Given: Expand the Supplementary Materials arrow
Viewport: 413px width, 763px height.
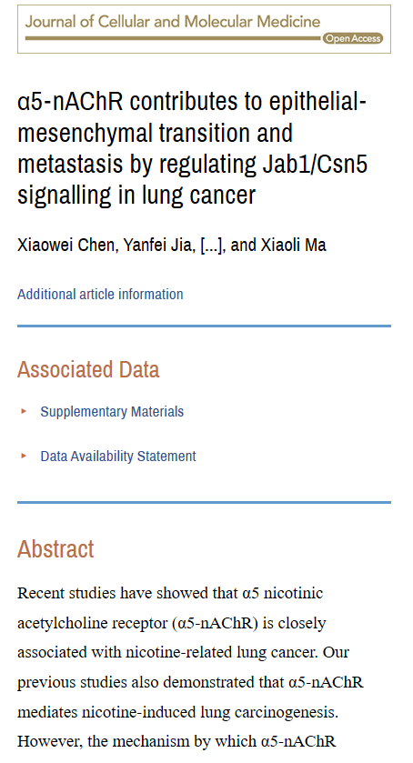Looking at the screenshot, I should 24,411.
